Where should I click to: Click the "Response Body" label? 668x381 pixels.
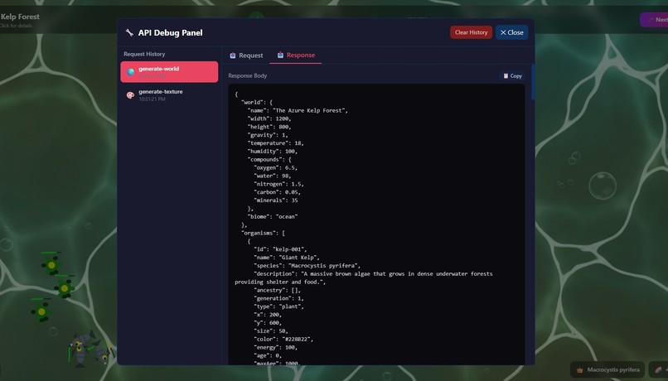point(248,75)
